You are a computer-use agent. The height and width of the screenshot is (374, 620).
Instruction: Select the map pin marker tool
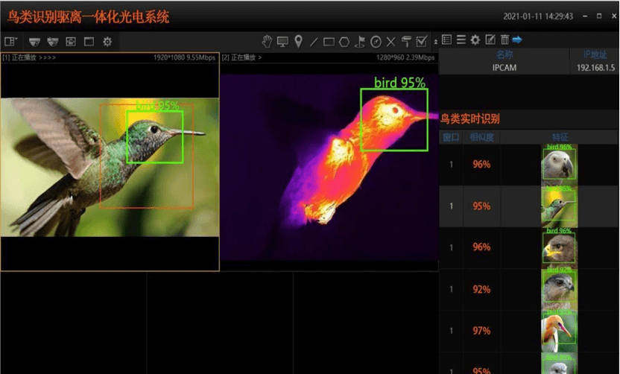pos(299,42)
